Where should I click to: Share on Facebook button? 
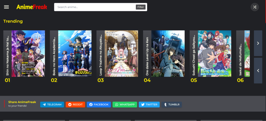(99, 105)
